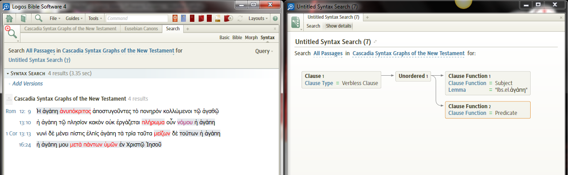Select the Clause Function 1 node header
The height and width of the screenshot is (175, 568).
[x=469, y=76]
